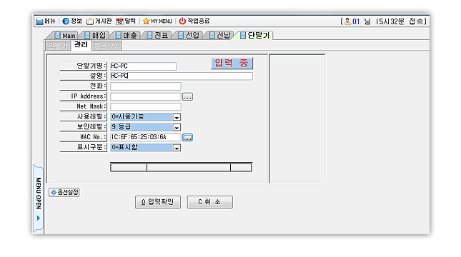Screen dimensions: 461x257
Task: Open the 달력 calendar
Action: pos(126,21)
